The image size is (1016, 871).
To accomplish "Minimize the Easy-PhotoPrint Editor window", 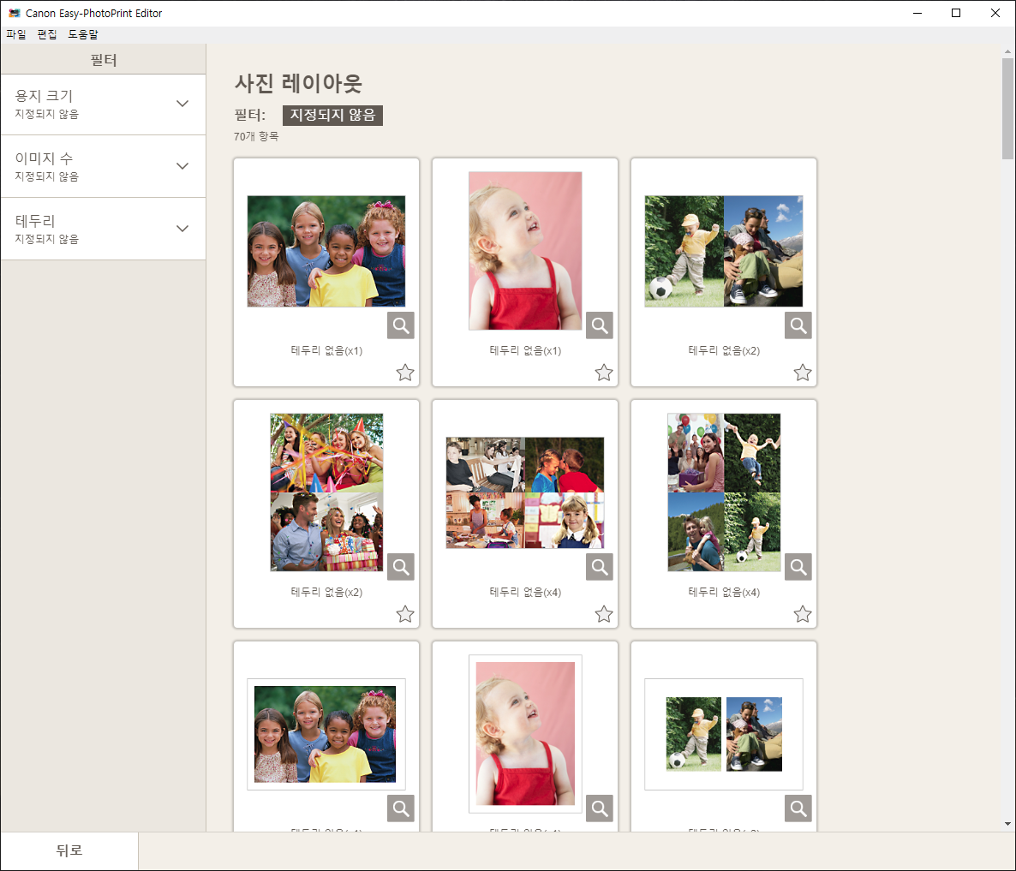I will click(917, 13).
